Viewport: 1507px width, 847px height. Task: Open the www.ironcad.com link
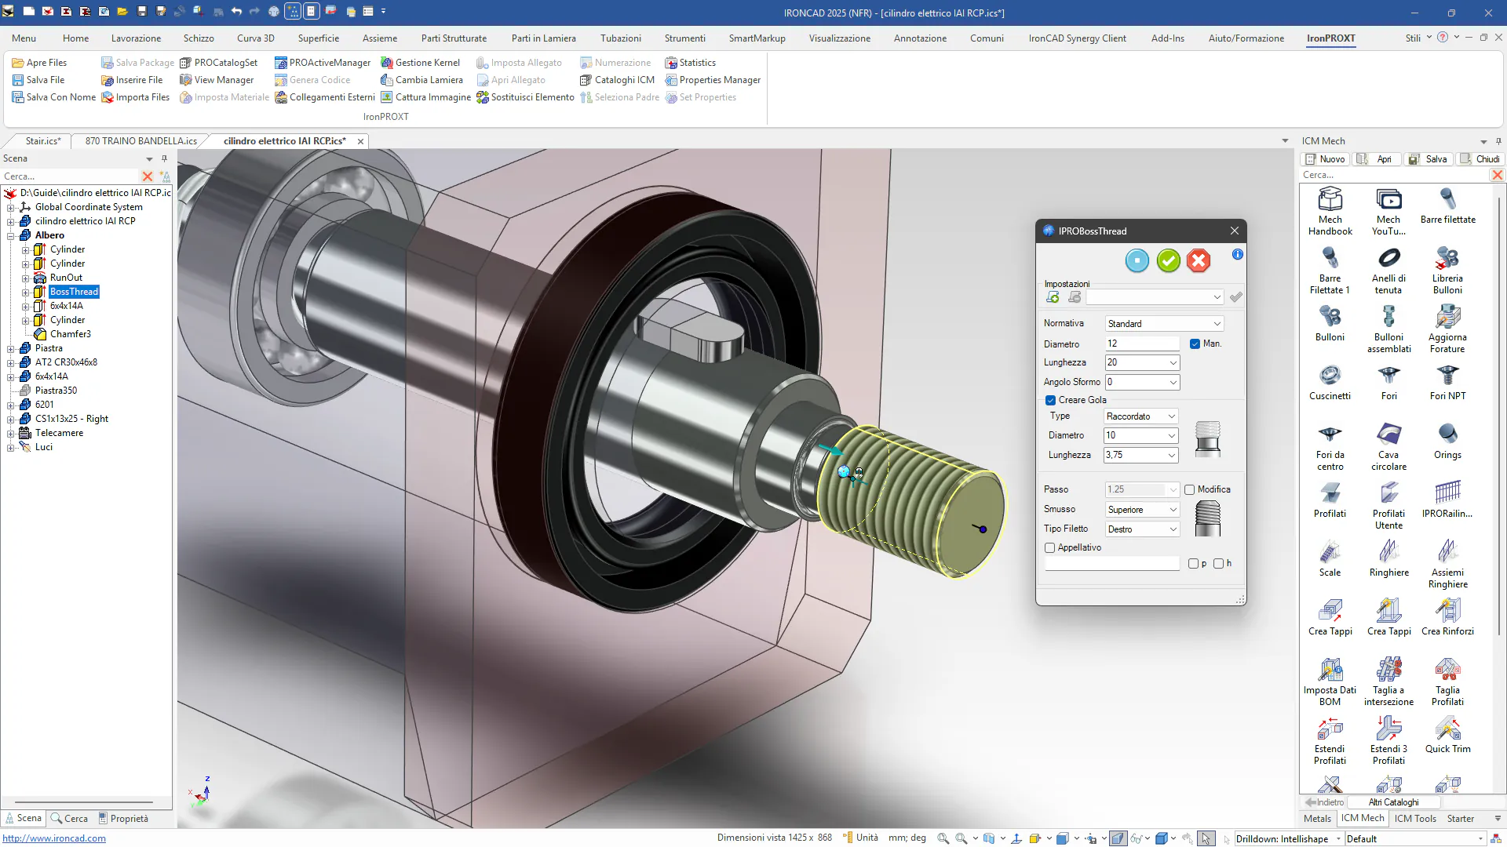point(54,838)
